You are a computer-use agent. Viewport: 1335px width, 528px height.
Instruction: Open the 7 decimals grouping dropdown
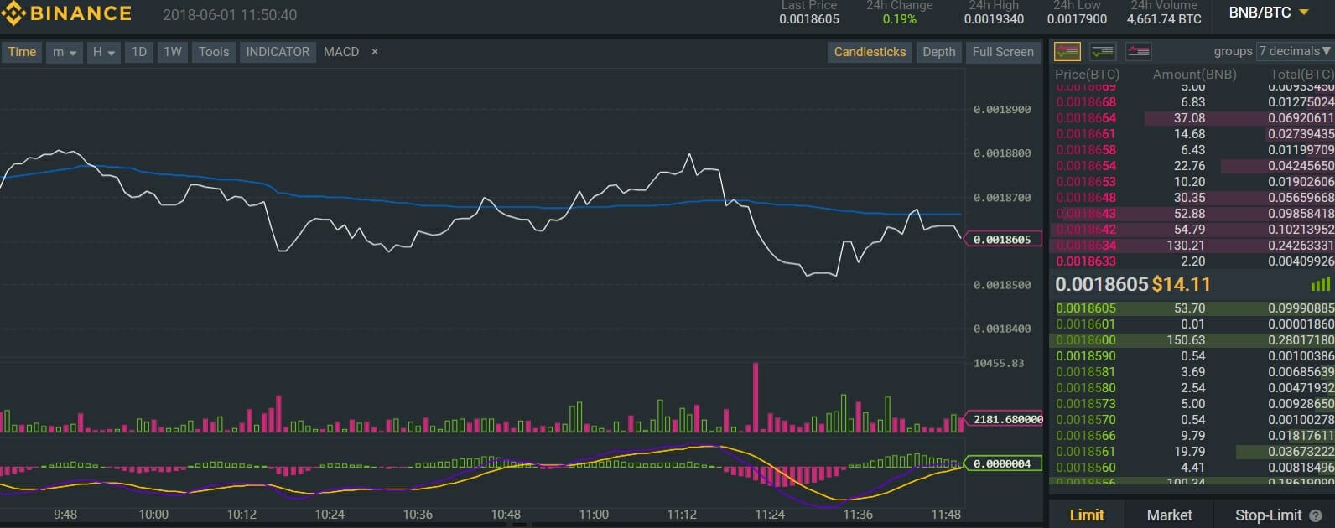(1295, 51)
